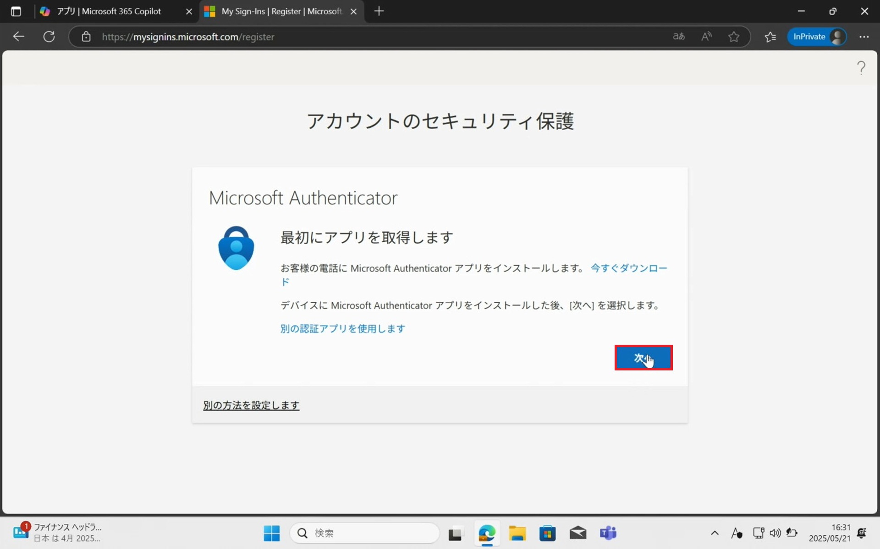Open a new browser tab
The height and width of the screenshot is (549, 880).
[379, 11]
